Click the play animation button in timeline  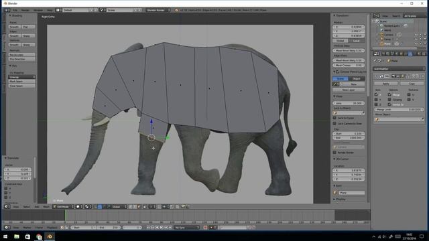point(162,228)
